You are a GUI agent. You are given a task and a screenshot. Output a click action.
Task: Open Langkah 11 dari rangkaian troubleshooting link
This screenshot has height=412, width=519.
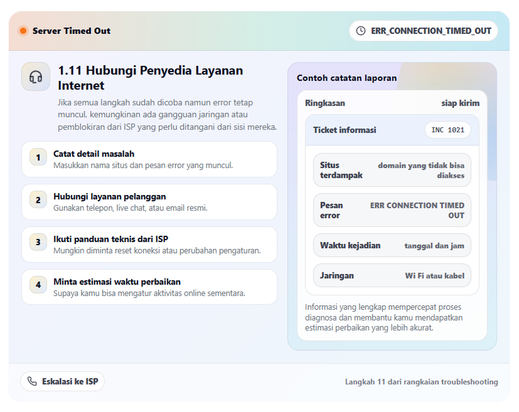click(421, 382)
